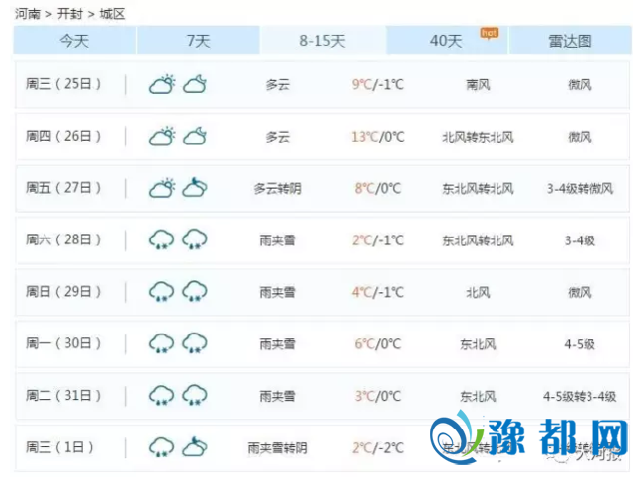Click the orange hot badge icon

point(489,33)
